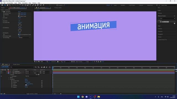
Task: Click the Search Help field
Action: coord(167,5)
